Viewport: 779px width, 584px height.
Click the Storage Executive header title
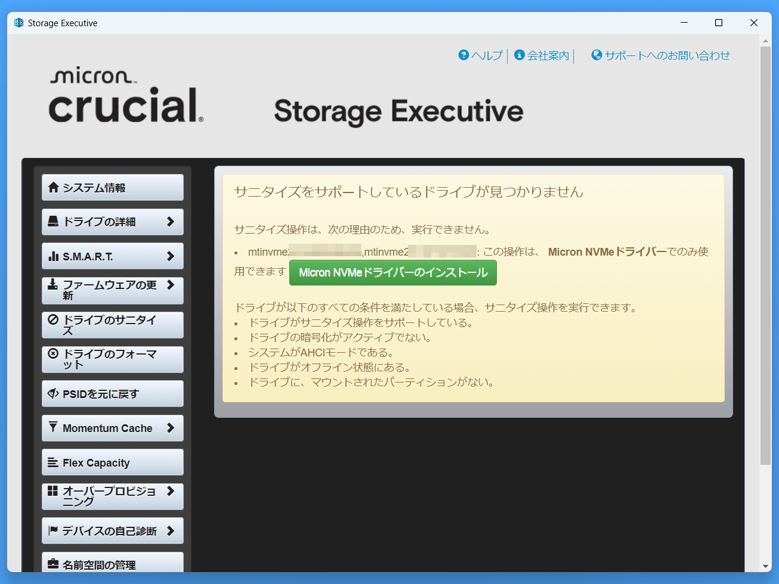398,111
